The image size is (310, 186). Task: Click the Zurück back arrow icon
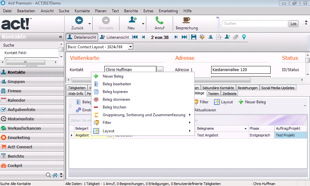coord(79,20)
